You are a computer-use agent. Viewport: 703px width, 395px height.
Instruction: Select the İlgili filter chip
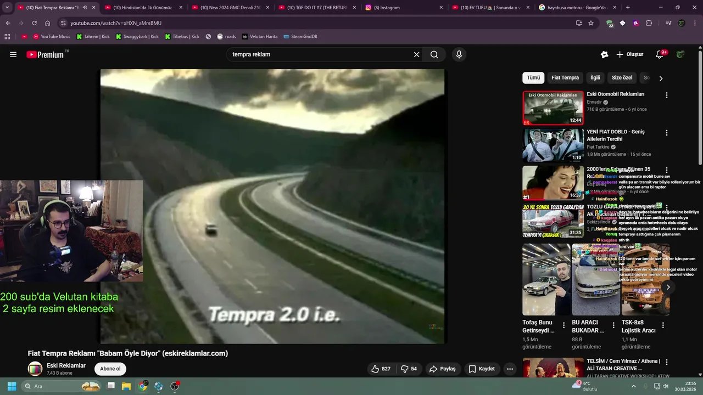[595, 78]
